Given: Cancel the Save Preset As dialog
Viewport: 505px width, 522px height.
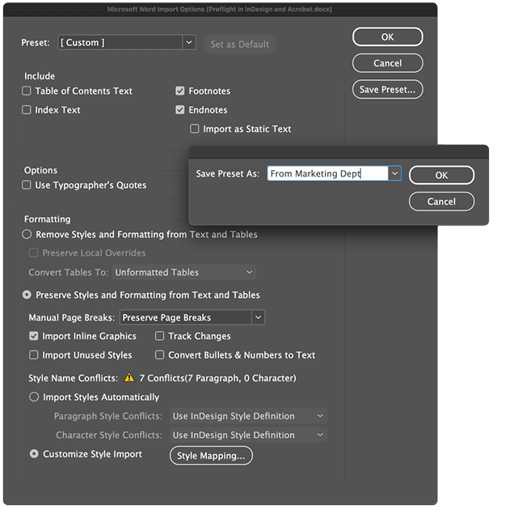Looking at the screenshot, I should point(441,202).
